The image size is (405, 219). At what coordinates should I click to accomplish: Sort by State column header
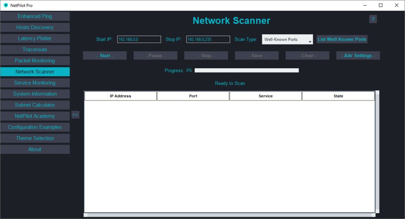(338, 96)
